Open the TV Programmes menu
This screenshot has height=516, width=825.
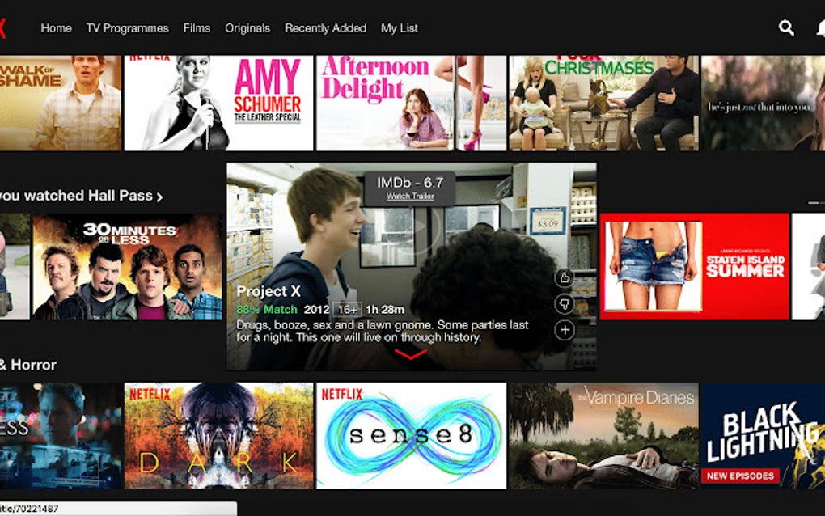click(127, 27)
